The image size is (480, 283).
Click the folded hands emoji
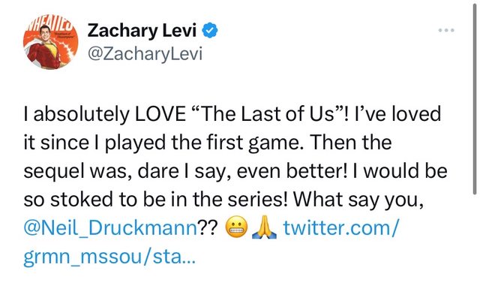pyautogui.click(x=264, y=227)
